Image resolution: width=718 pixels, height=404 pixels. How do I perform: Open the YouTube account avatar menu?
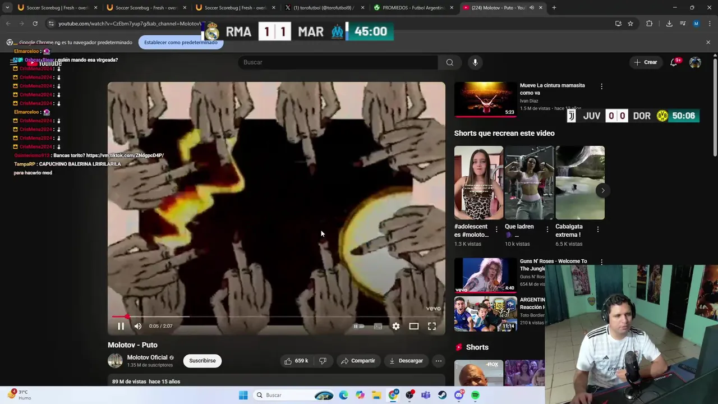[x=695, y=62]
